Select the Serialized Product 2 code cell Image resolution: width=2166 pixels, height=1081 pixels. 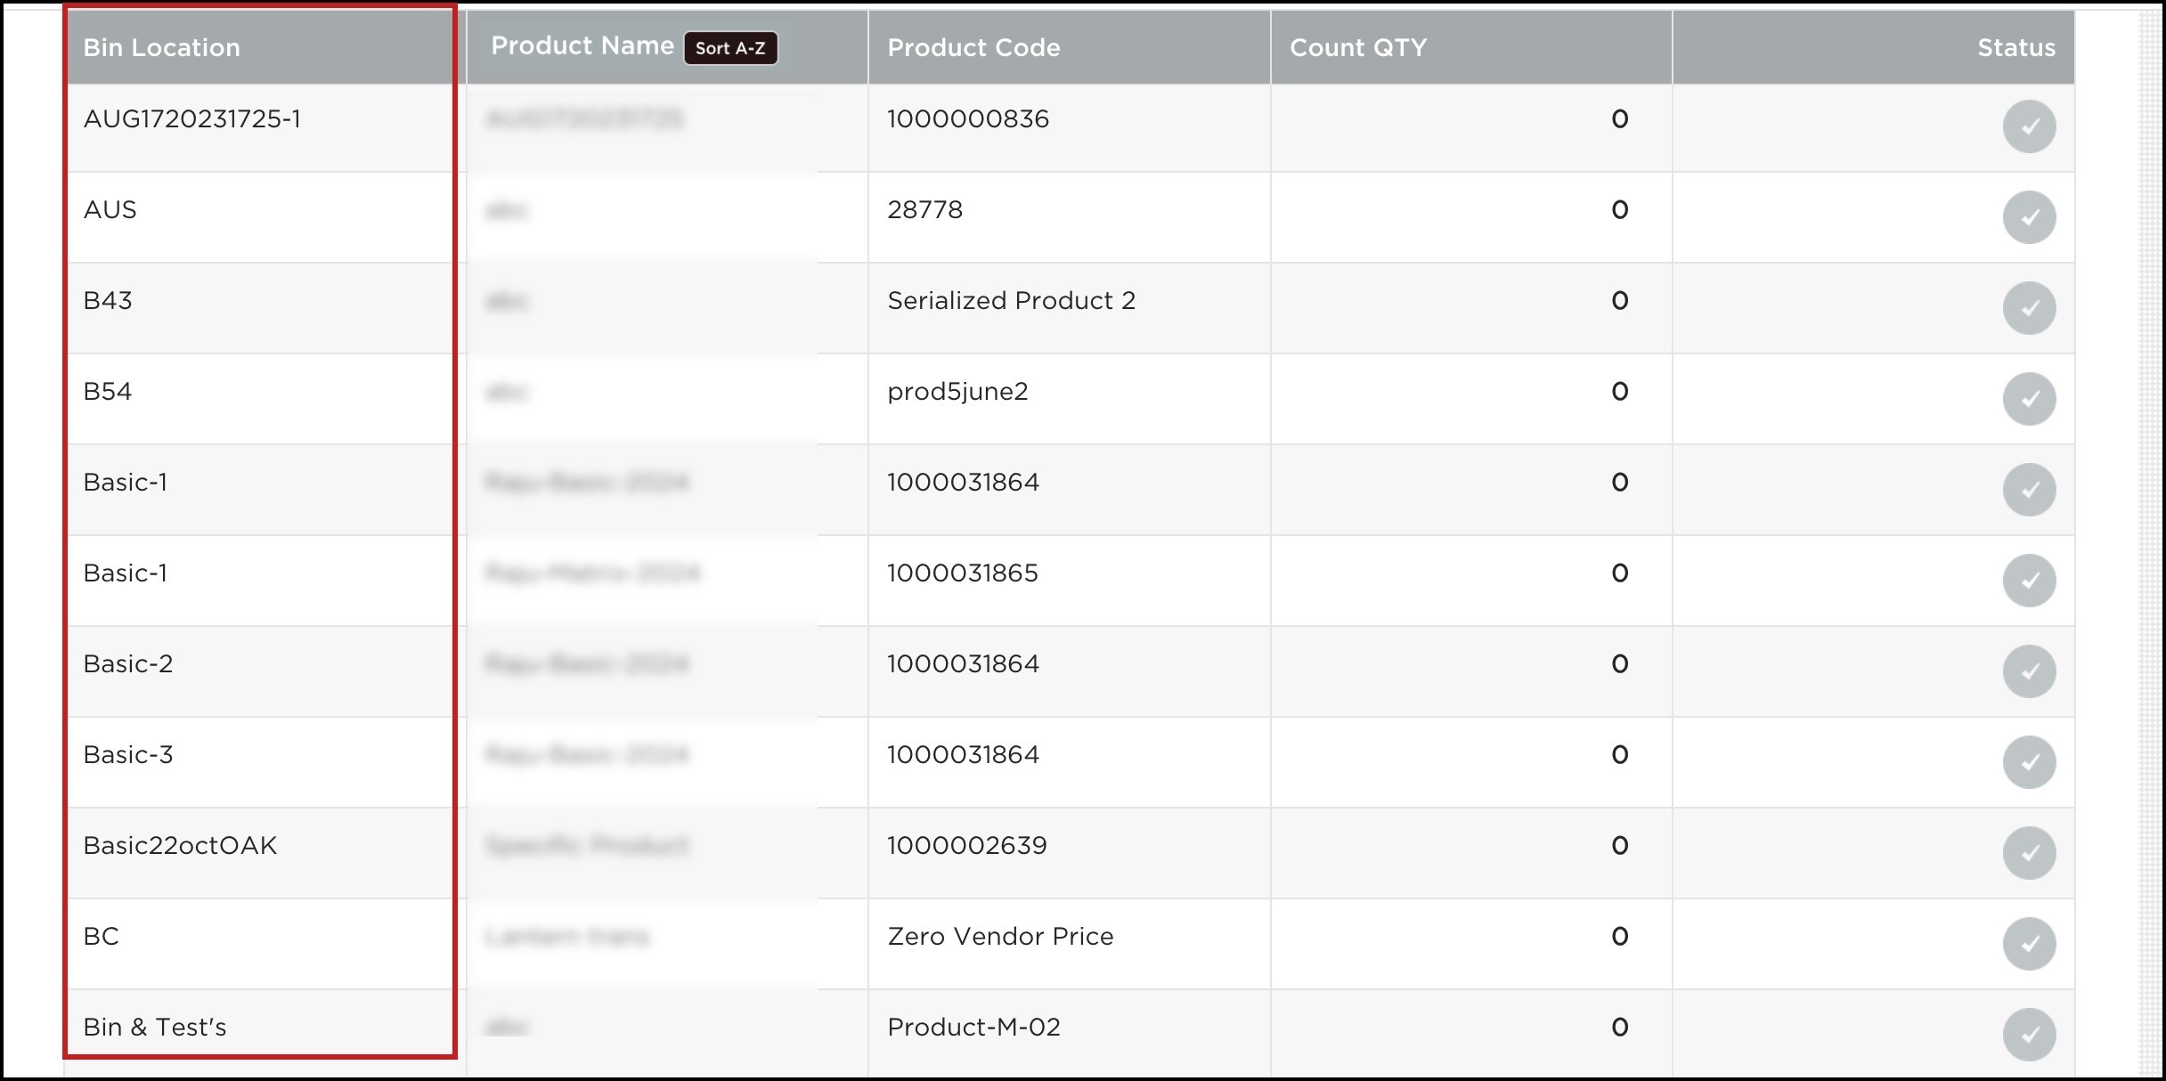1011,301
